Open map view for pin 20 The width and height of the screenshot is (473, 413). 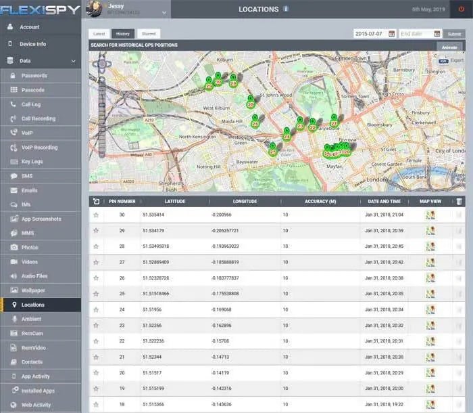[430, 373]
